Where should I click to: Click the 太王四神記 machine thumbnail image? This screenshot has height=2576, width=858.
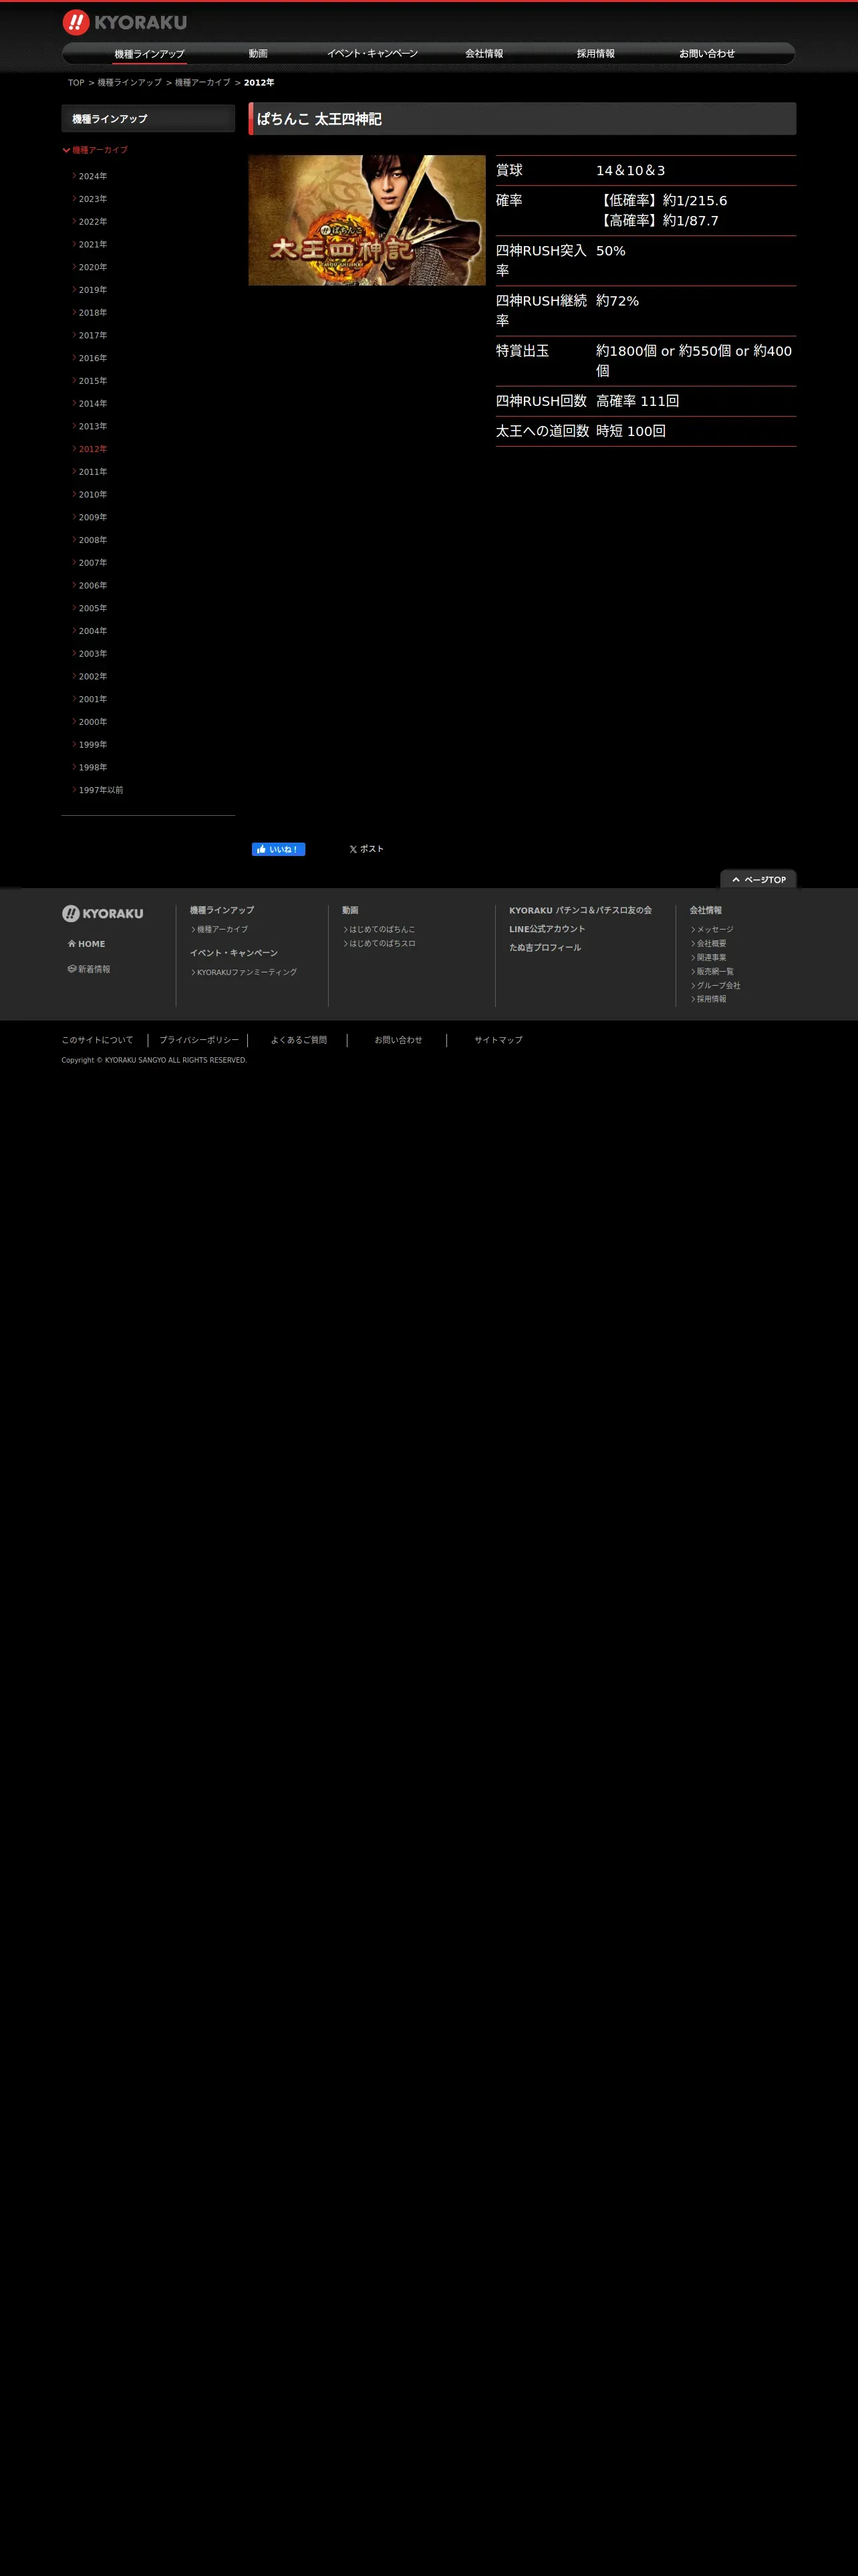click(367, 220)
